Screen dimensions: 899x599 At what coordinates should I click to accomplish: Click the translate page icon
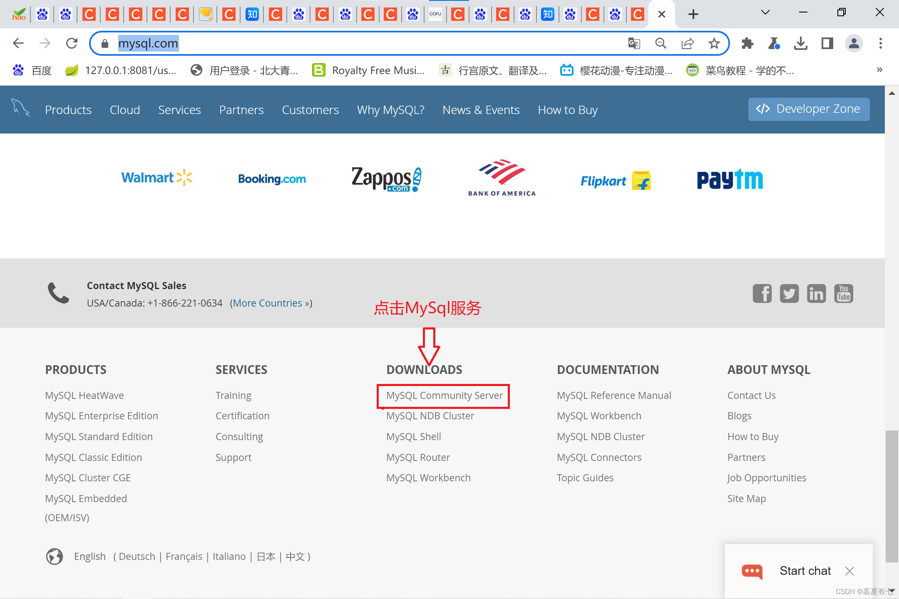coord(634,43)
